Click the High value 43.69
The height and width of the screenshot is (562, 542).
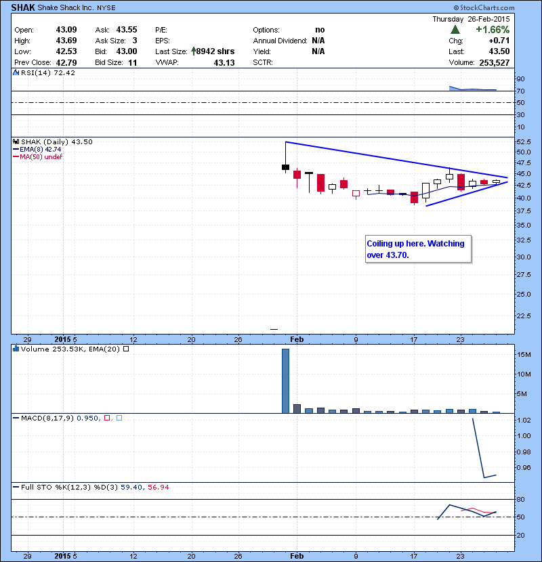[66, 41]
